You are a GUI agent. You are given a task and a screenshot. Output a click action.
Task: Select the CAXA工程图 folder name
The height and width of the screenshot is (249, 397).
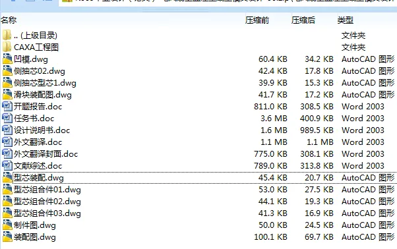pos(36,47)
